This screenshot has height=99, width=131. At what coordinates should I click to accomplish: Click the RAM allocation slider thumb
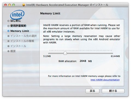coord(65,53)
